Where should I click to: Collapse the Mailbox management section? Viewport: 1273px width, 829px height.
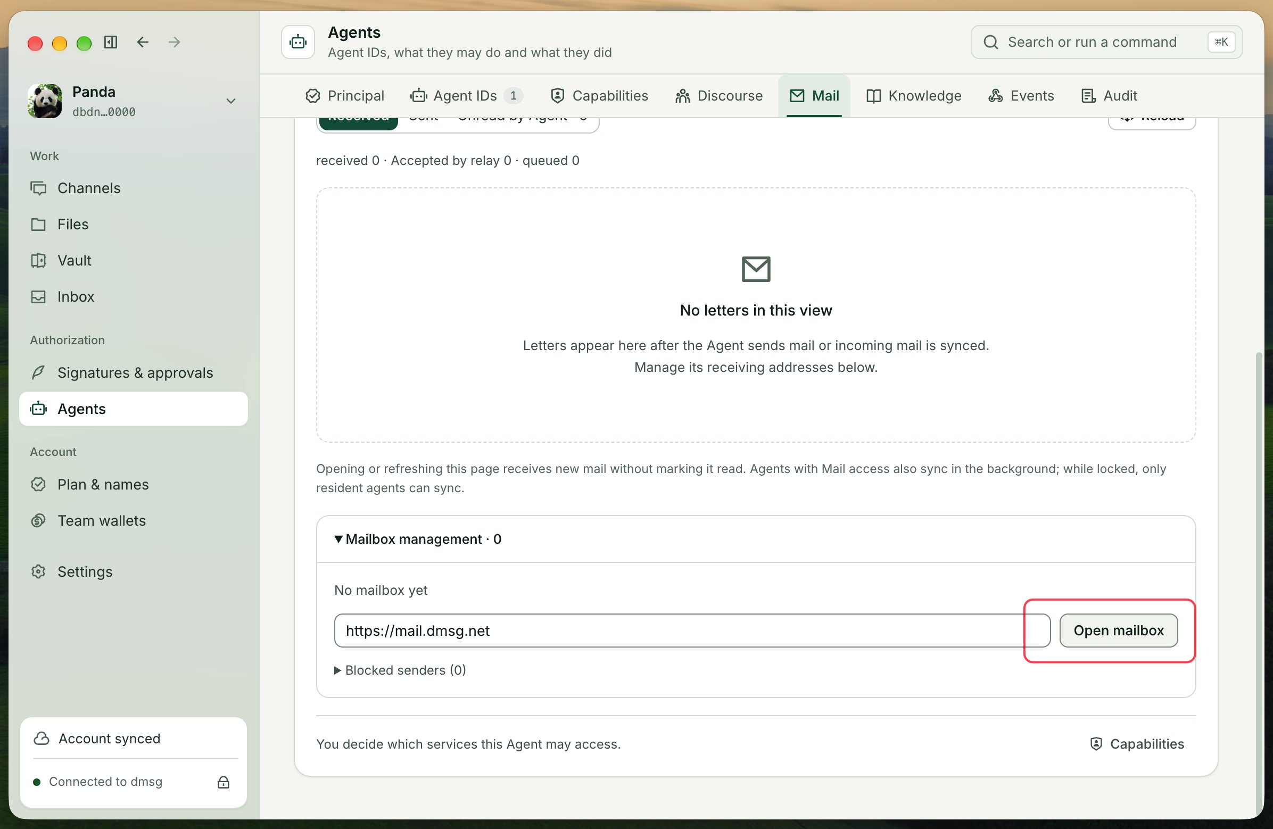(418, 539)
